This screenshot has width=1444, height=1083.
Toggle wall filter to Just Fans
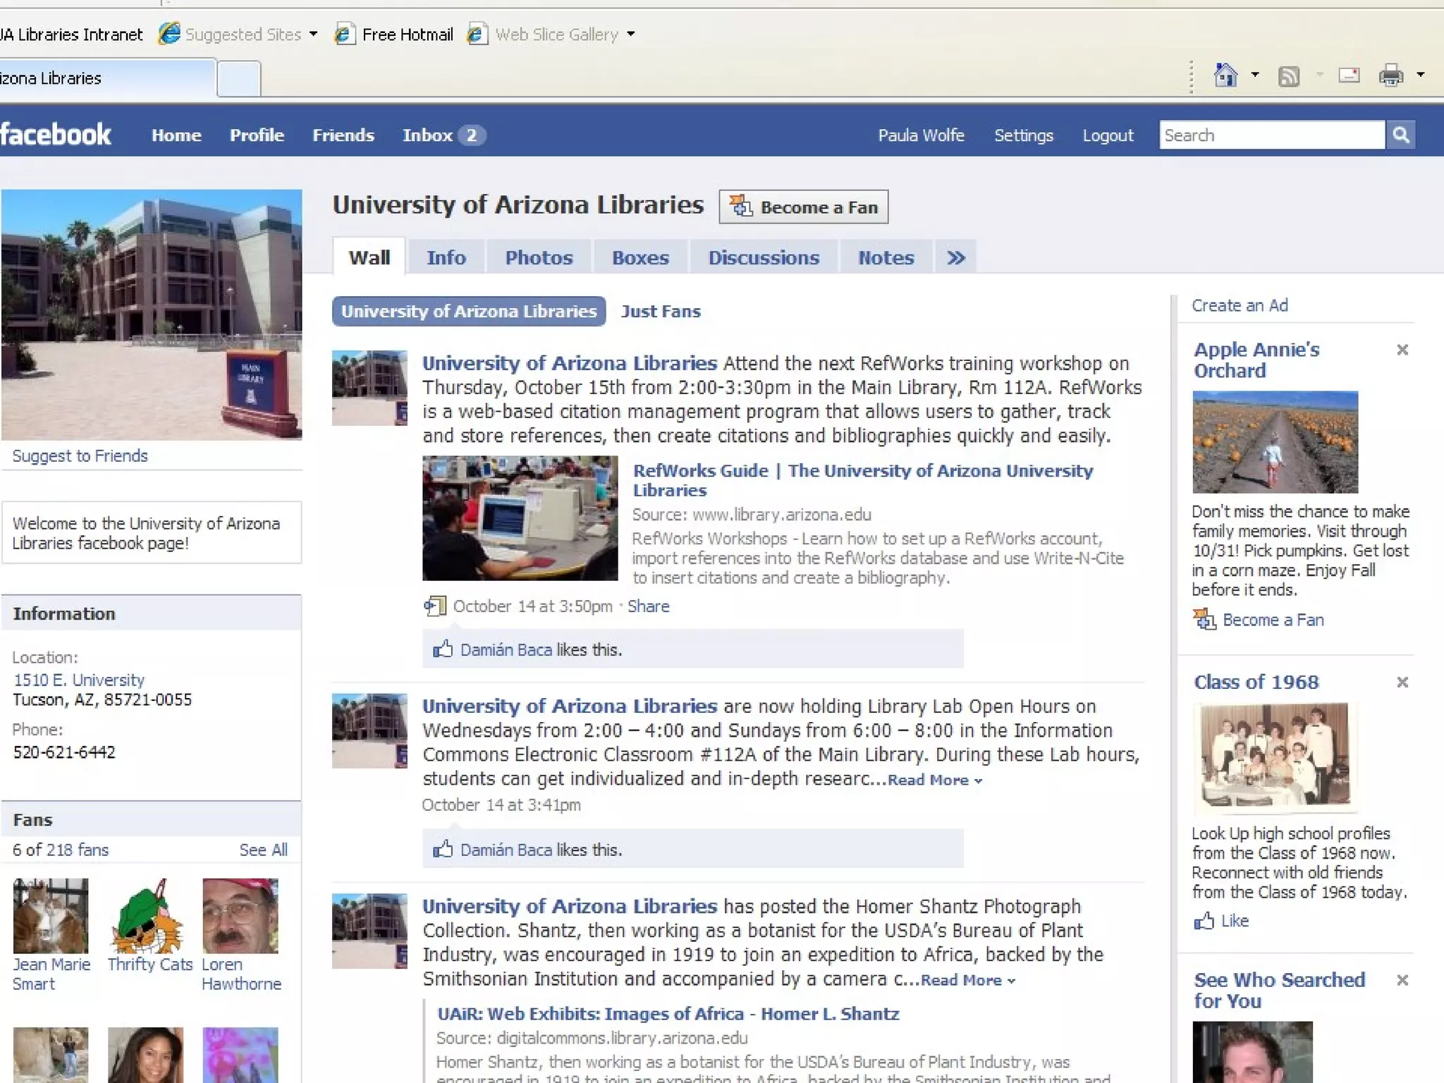[x=661, y=312]
